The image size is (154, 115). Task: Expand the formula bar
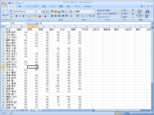(x=152, y=23)
